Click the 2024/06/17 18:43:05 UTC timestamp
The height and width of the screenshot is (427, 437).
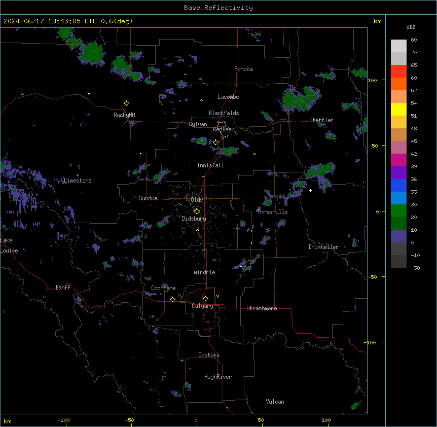click(50, 21)
